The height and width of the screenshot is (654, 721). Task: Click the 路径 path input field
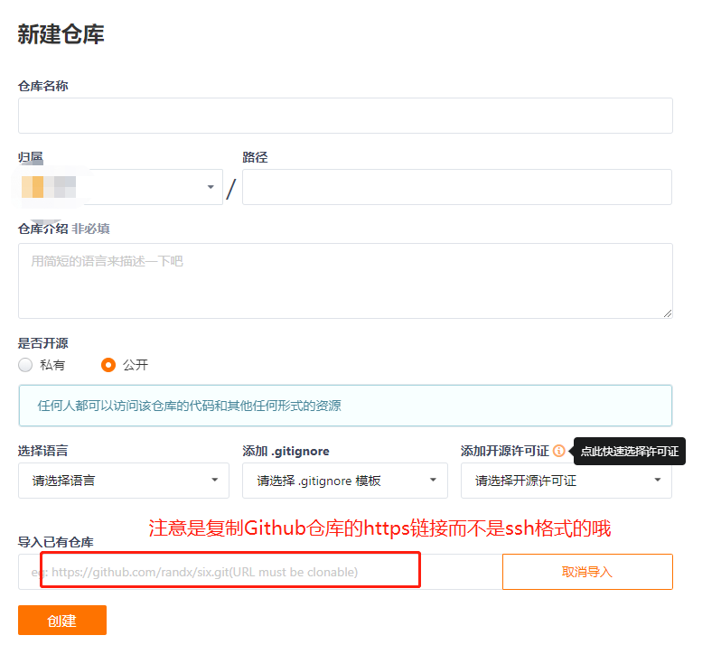click(457, 187)
